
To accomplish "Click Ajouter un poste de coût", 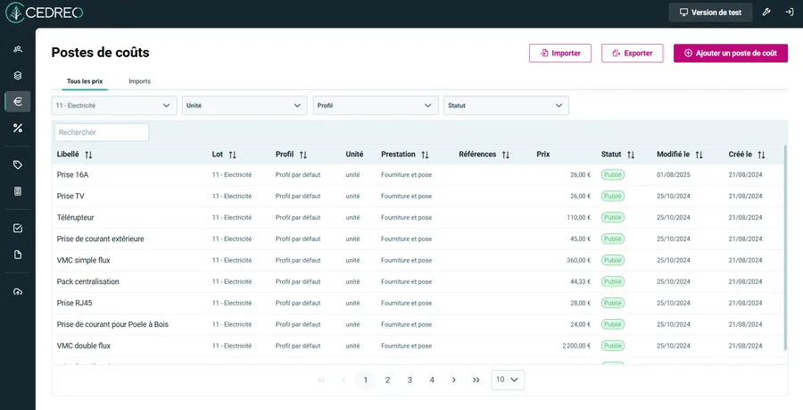I will coord(730,54).
